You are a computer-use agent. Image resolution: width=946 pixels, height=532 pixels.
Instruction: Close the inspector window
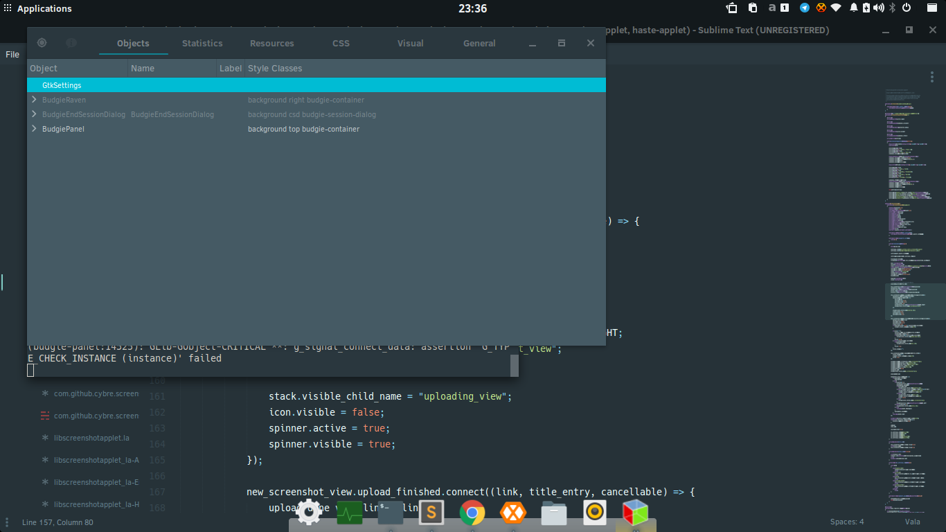591,43
